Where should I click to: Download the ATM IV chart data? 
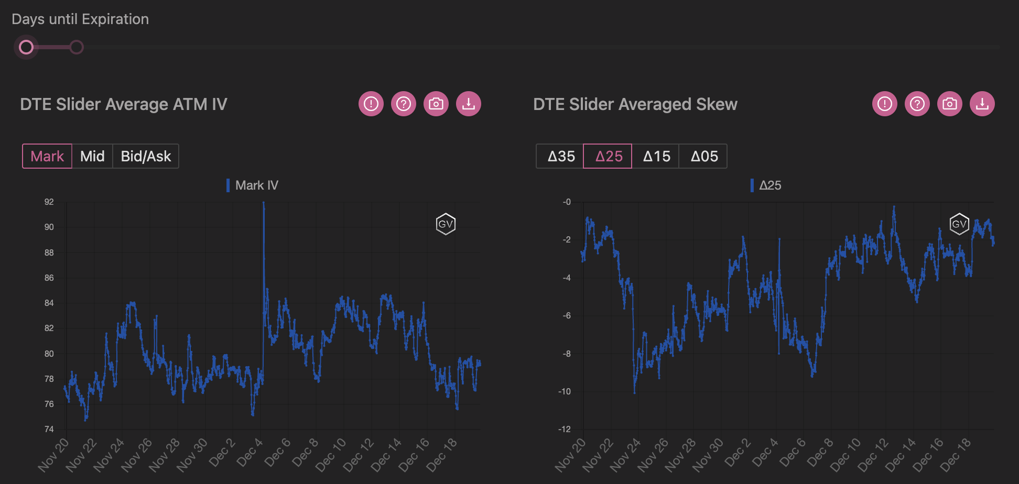[469, 104]
